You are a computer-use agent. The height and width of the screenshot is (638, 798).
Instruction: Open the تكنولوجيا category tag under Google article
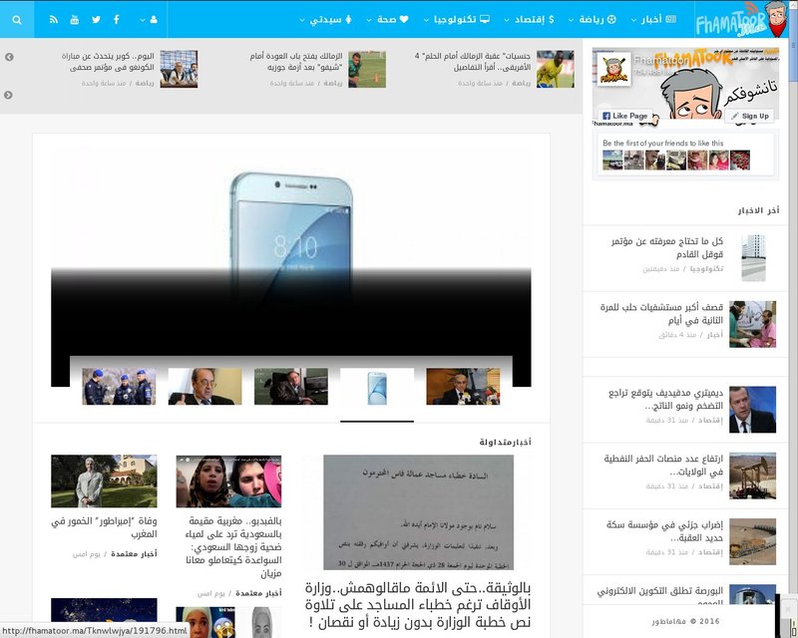click(707, 268)
